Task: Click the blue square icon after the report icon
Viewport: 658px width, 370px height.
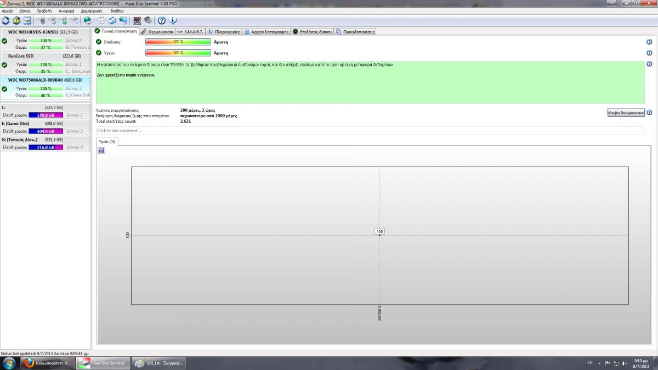Action: [112, 21]
